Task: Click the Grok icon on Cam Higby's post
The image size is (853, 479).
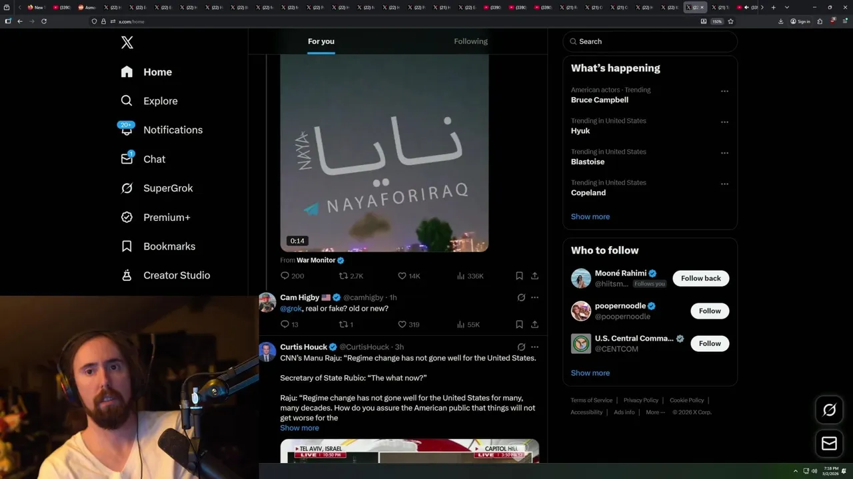Action: coord(521,297)
